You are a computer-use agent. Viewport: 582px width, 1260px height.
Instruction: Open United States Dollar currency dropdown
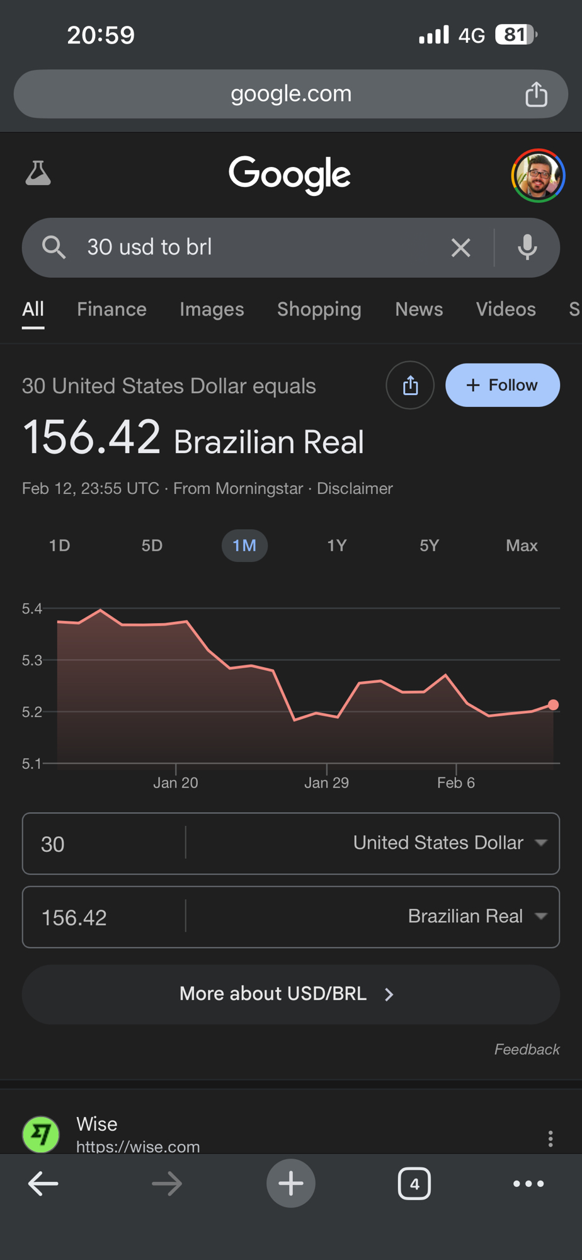pos(448,843)
